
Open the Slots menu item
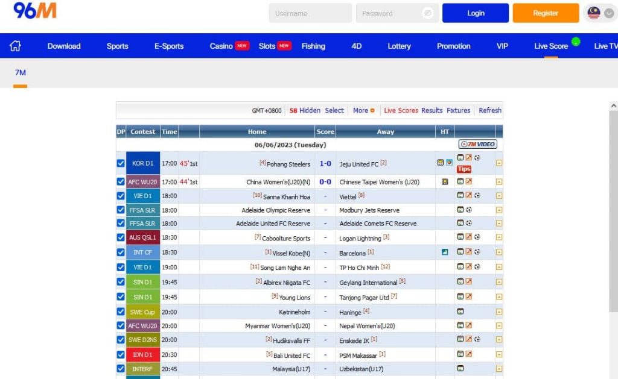click(267, 46)
